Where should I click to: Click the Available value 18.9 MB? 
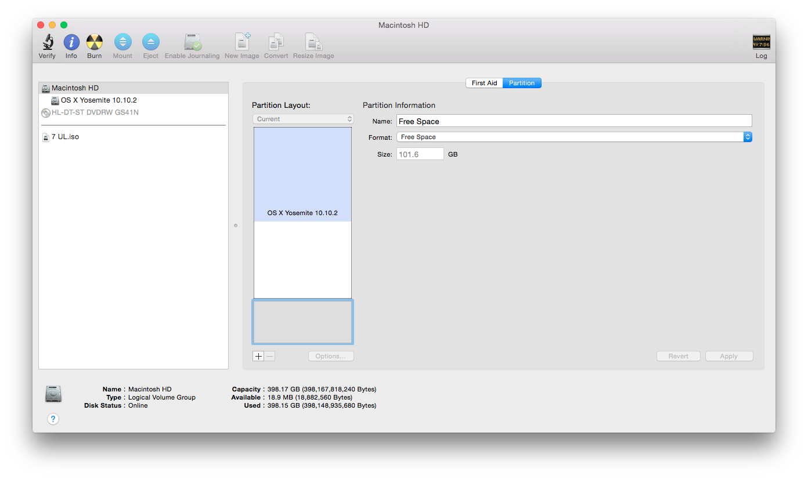310,397
